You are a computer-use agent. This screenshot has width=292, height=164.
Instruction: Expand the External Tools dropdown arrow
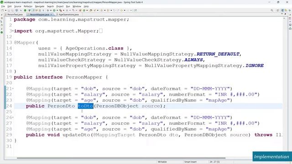coord(63,10)
